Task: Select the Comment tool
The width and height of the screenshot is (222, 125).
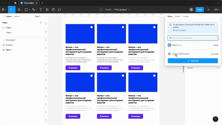Action: point(59,10)
